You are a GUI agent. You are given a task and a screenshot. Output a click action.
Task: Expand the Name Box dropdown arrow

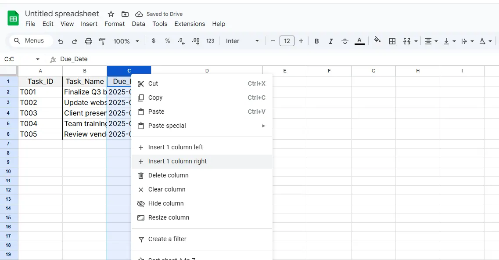coord(38,59)
